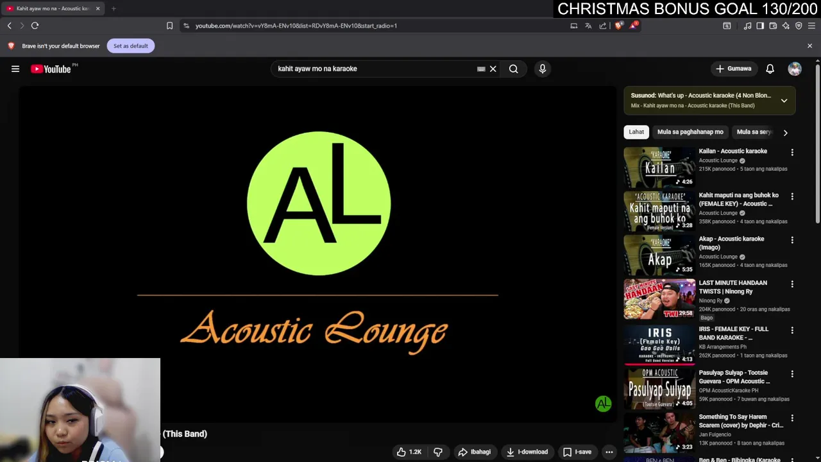Viewport: 821px width, 462px height.
Task: Open the YouTube hamburger guide menu
Action: click(x=15, y=69)
